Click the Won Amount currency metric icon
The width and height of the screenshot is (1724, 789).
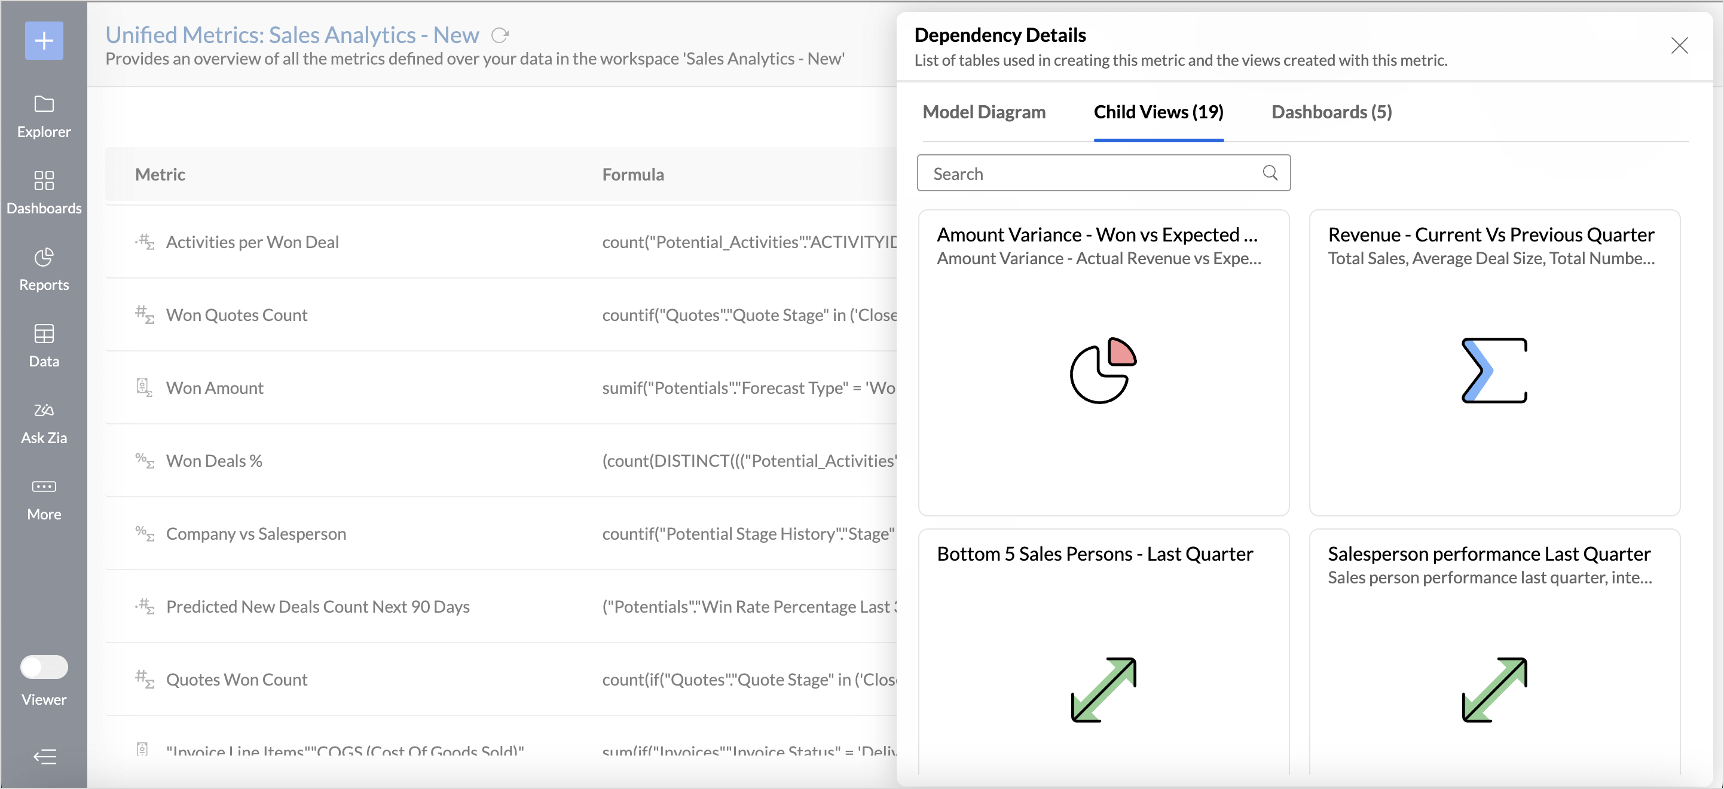pyautogui.click(x=145, y=387)
